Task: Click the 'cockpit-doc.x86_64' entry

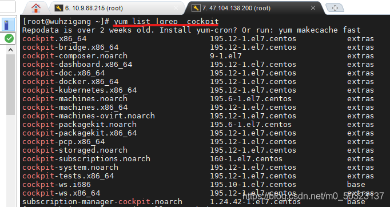Action: [63, 73]
